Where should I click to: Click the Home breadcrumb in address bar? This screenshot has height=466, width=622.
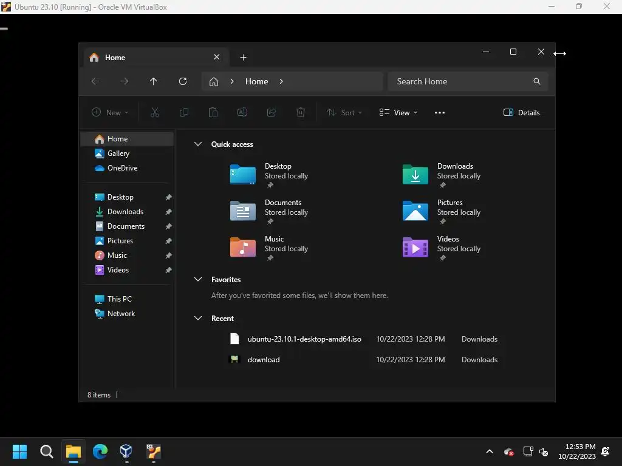click(x=257, y=81)
